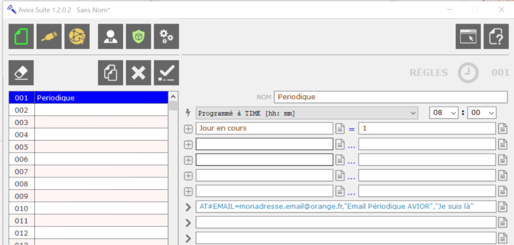Open the hour 08 dropdown
Screen dimensions: 514x245
pos(444,113)
